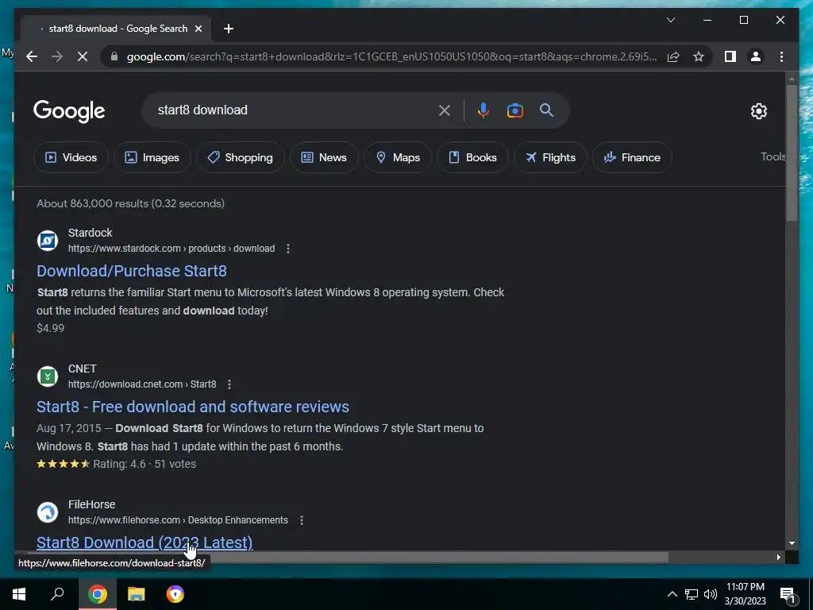The width and height of the screenshot is (813, 610).
Task: Click the vertical scrollbar thumb
Action: click(792, 152)
